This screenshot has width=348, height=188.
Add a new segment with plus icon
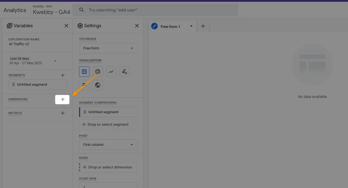tap(63, 75)
